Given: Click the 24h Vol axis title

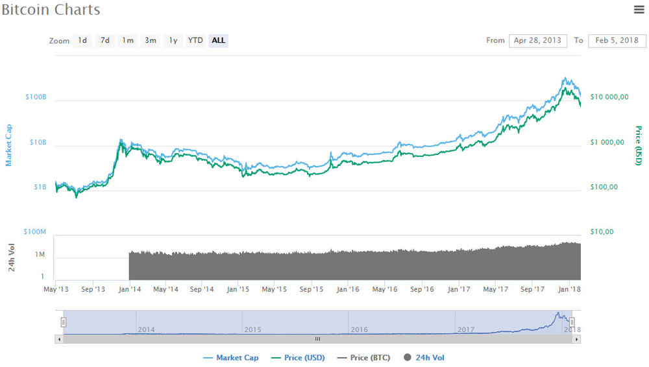Looking at the screenshot, I should tap(12, 257).
